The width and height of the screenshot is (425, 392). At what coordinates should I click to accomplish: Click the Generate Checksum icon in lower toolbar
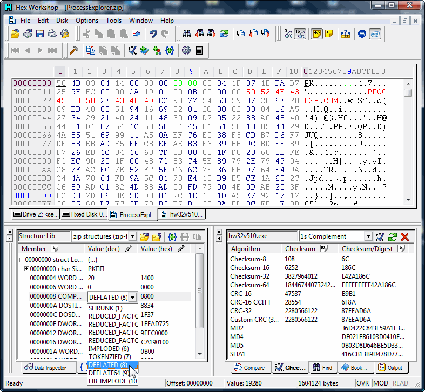tap(132, 50)
